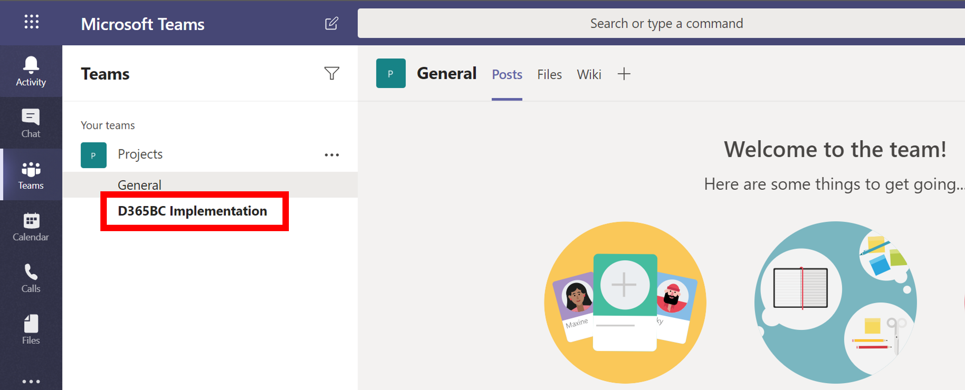Start a new chat with compose icon
Viewport: 965px width, 390px height.
332,23
